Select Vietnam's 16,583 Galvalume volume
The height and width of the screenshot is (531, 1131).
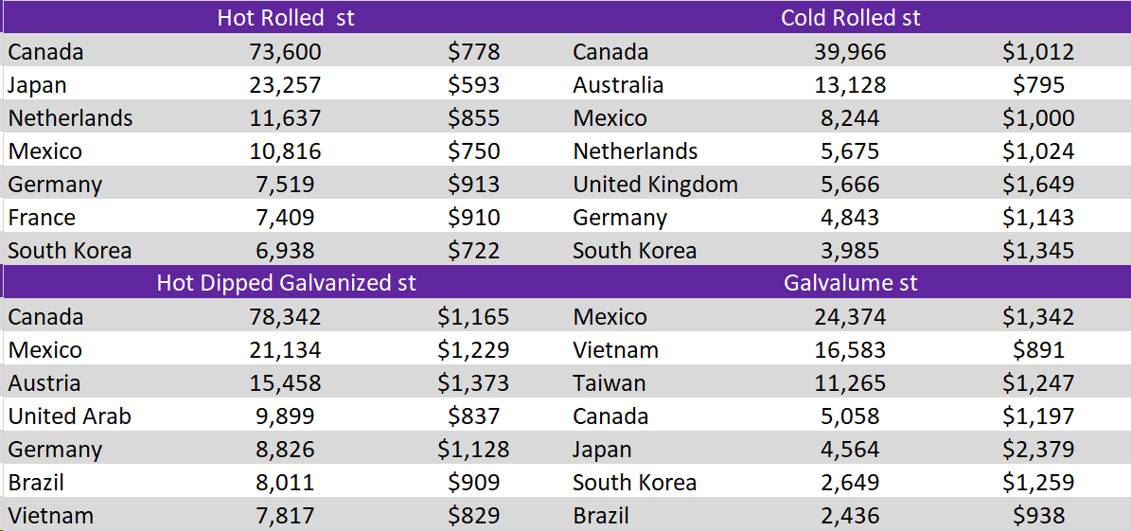pyautogui.click(x=851, y=350)
